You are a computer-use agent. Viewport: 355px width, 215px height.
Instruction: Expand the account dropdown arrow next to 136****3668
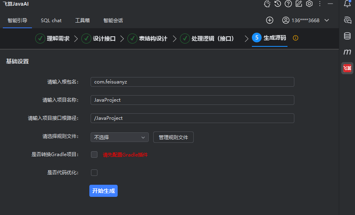(x=326, y=20)
